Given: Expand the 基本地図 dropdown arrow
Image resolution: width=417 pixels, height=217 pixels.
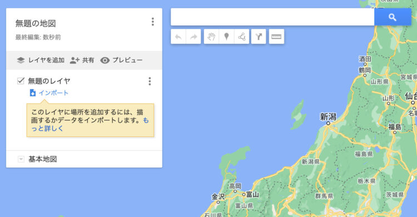Looking at the screenshot, I should pos(21,159).
